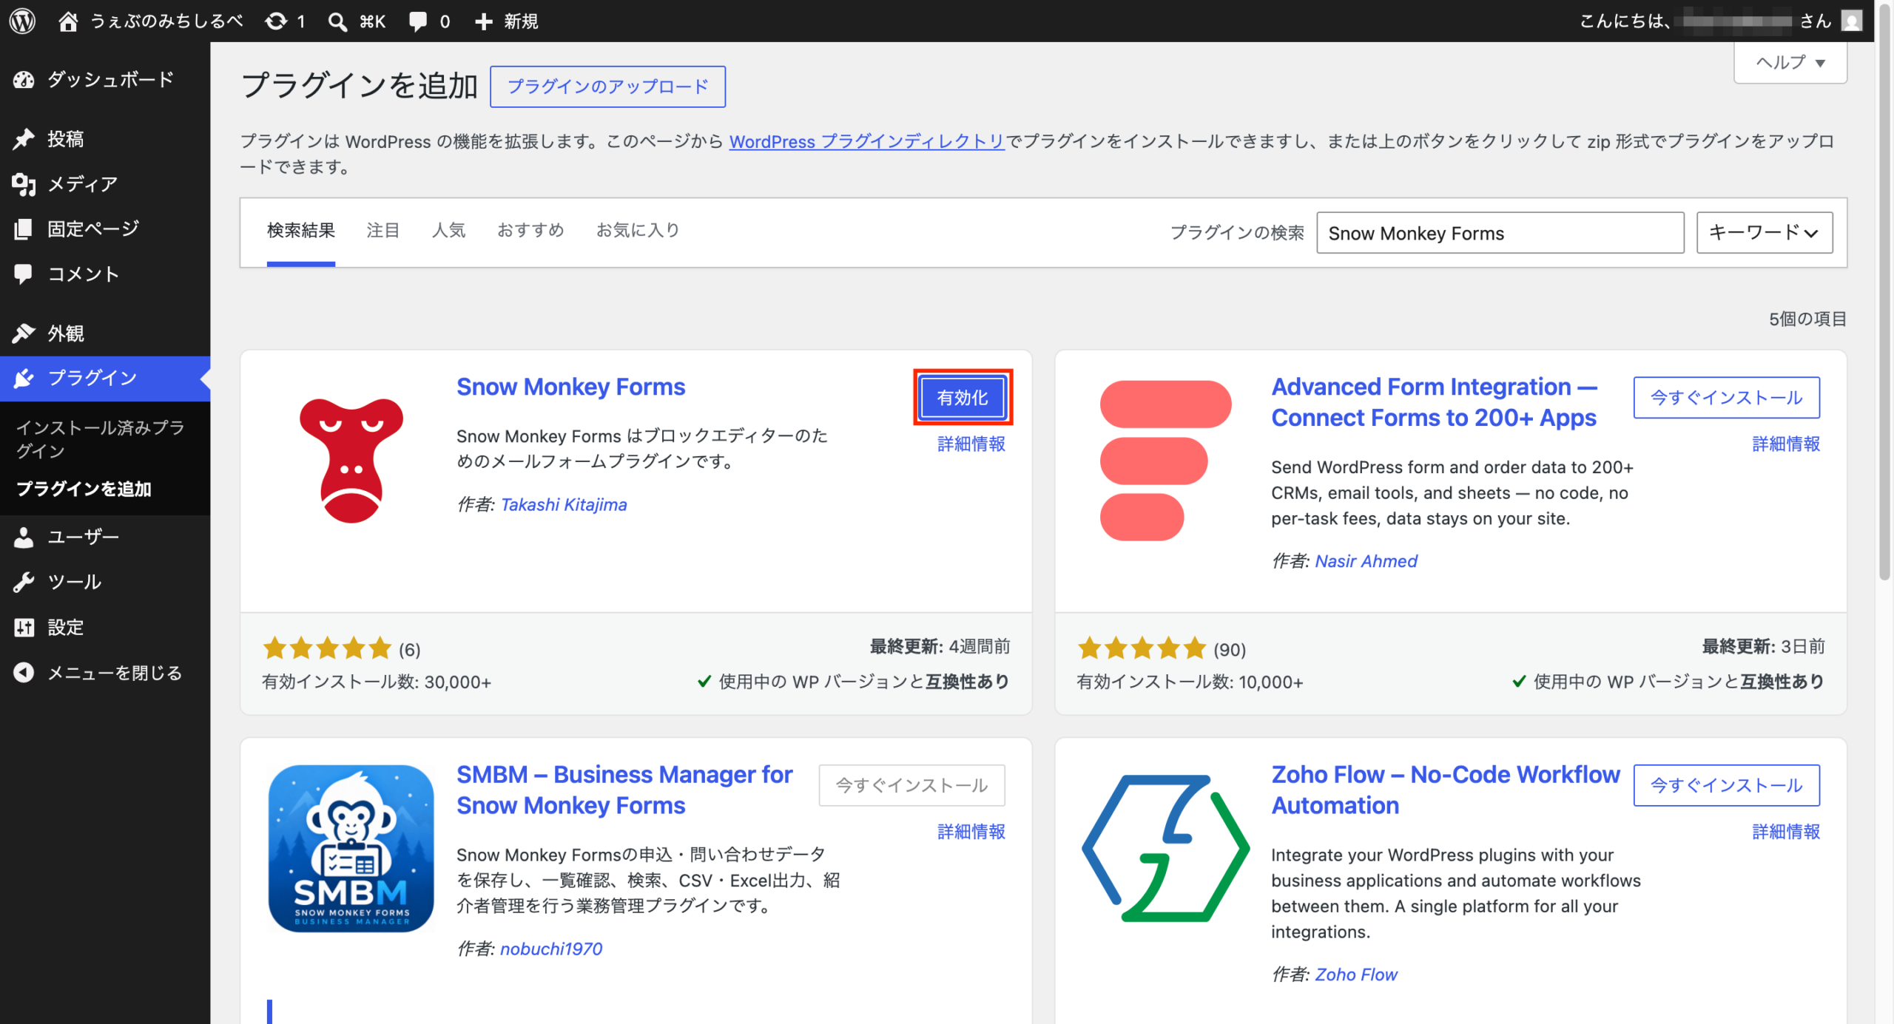Viewport: 1894px width, 1024px height.
Task: Open author link Zoho Flow
Action: pos(1356,975)
